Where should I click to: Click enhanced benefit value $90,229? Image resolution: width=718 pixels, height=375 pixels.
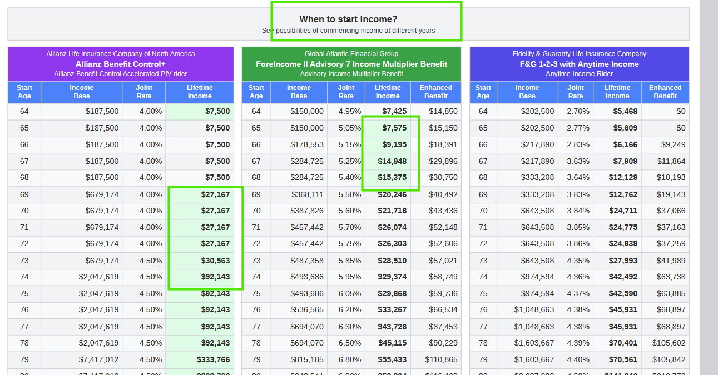tap(443, 343)
